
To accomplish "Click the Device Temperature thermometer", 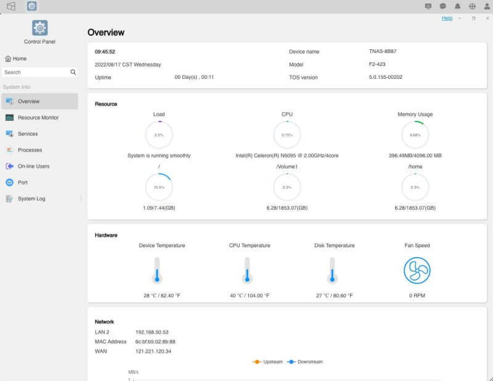I will tap(157, 270).
